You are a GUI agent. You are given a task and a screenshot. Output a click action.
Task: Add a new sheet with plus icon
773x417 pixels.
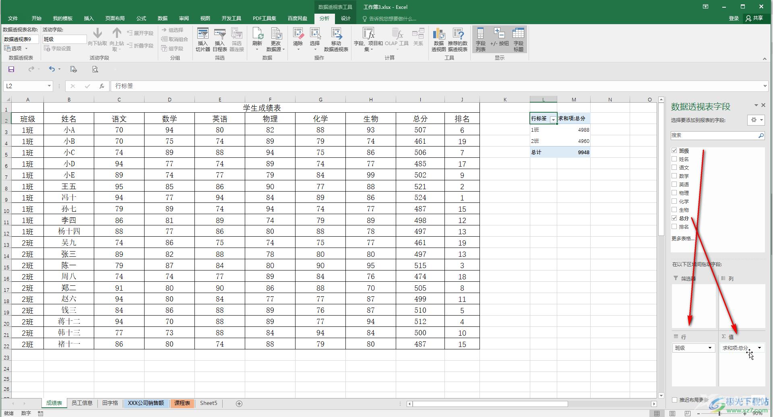tap(239, 403)
